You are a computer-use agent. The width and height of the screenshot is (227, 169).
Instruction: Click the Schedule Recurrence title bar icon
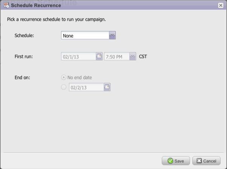[6, 5]
